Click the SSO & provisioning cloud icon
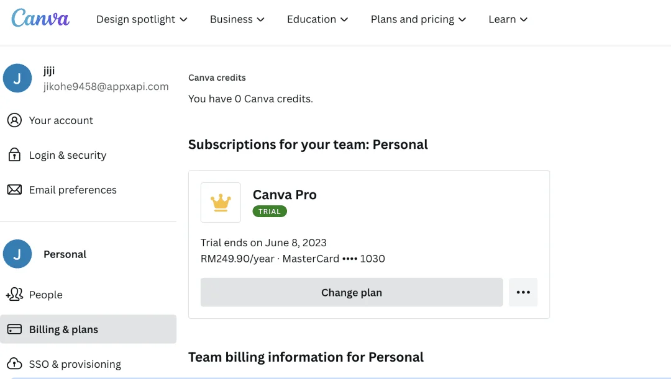Viewport: 671px width, 379px height. pyautogui.click(x=14, y=363)
